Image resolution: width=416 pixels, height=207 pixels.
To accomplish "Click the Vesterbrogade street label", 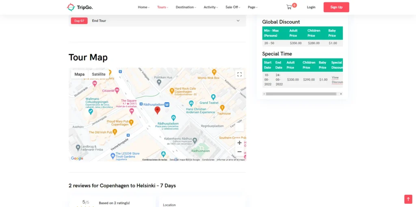I will coord(119,144).
